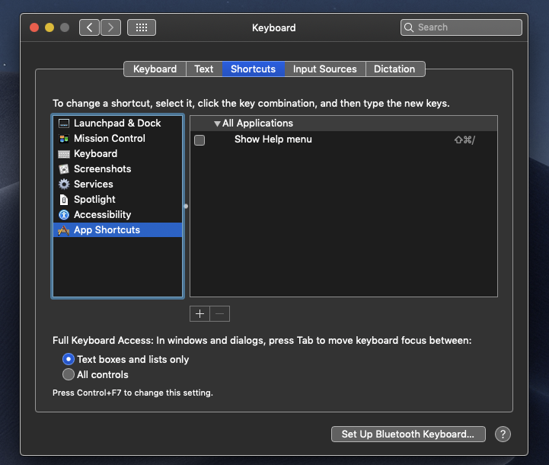
Task: Click the Launchpad & Dock category icon
Action: coord(64,123)
